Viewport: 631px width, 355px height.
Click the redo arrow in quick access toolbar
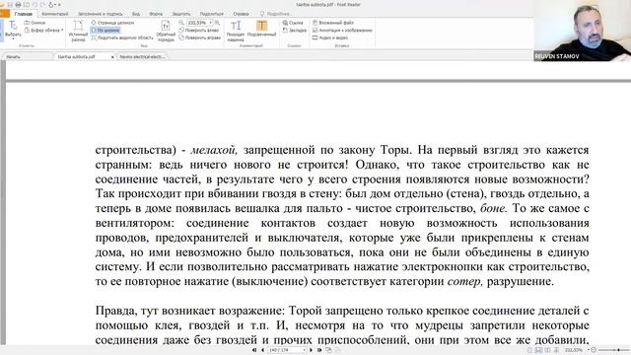[x=42, y=5]
